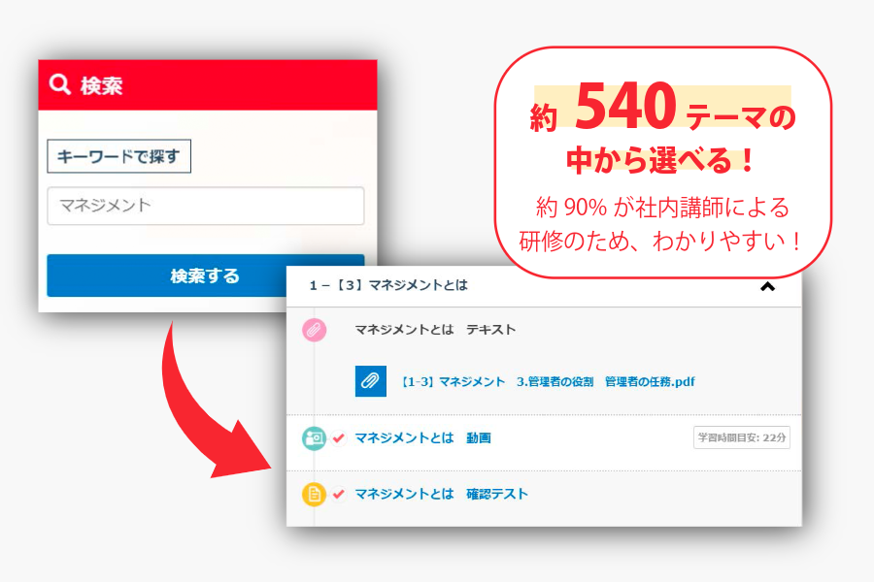Open the マネジメントとは 動画 link

click(x=422, y=438)
